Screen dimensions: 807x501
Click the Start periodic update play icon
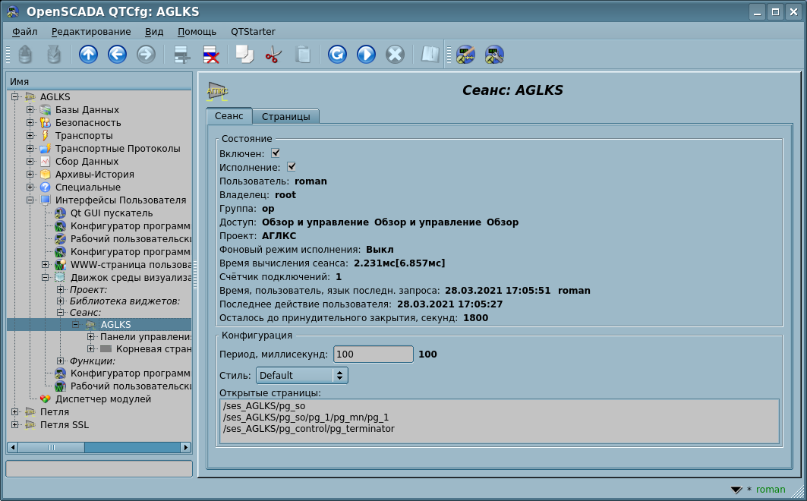pos(366,55)
